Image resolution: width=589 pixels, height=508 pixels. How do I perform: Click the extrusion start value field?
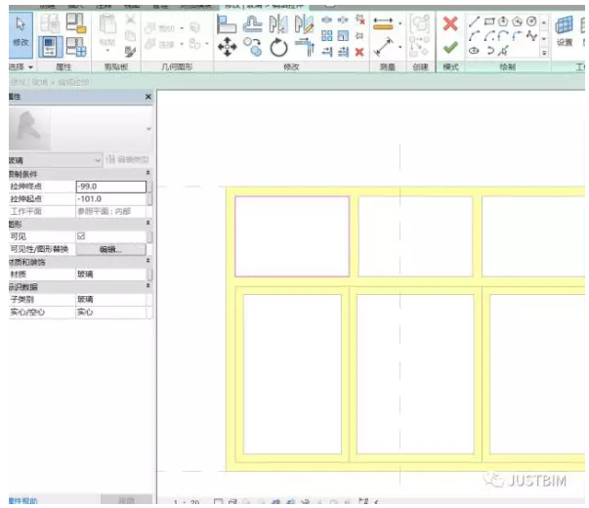110,199
